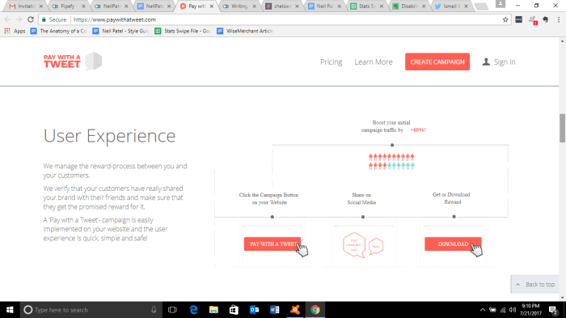Click the Cortana microphone icon
The width and height of the screenshot is (566, 318).
(154, 310)
